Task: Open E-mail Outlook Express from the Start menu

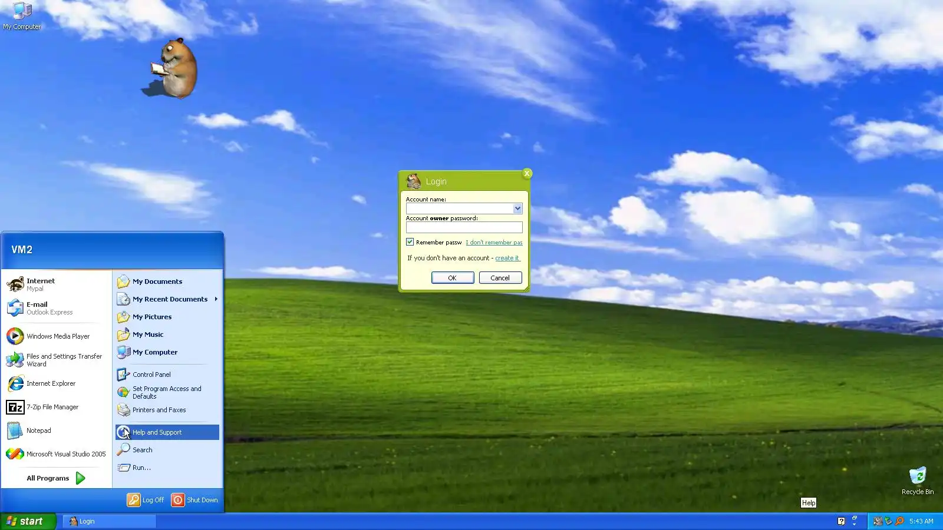Action: [57, 308]
